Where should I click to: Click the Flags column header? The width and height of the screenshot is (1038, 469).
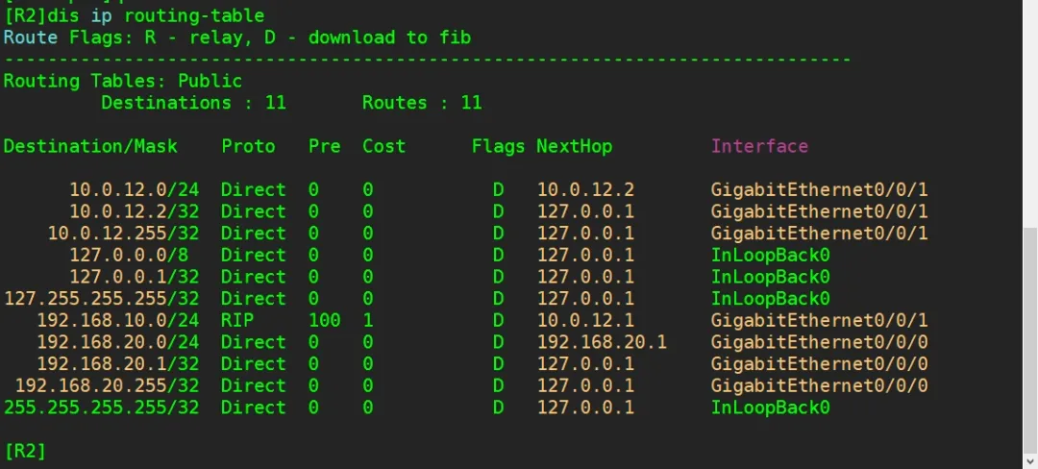498,146
